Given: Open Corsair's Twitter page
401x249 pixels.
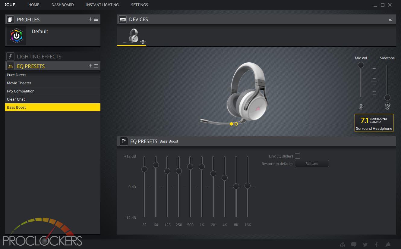Looking at the screenshot, I should [365, 244].
